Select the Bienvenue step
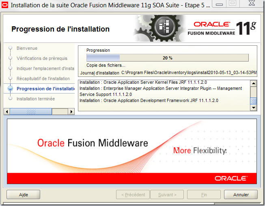Screen dimensions: 265x206 [27, 48]
